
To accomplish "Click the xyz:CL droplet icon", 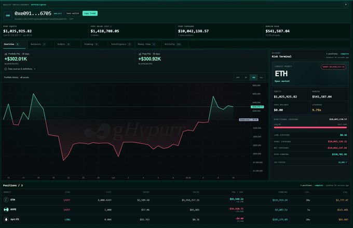I will click(6, 219).
